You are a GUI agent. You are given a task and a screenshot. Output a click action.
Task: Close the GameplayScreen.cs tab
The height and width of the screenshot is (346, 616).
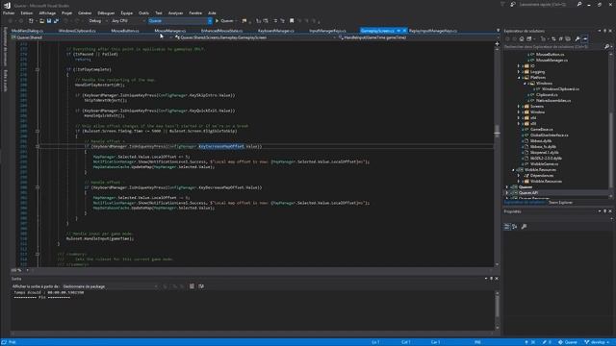(x=404, y=31)
